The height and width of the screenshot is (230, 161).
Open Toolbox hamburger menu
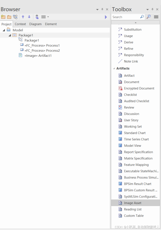coord(156,17)
